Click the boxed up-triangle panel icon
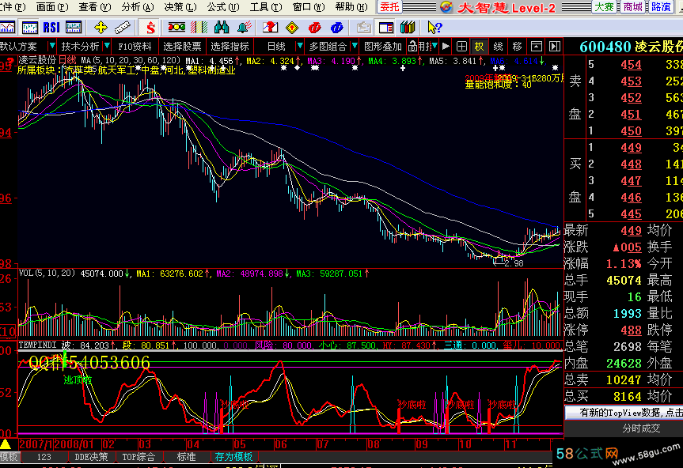Viewport: 683px width, 468px height. 537,46
